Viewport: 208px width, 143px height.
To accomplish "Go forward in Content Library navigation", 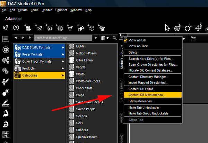I will coord(23,38).
